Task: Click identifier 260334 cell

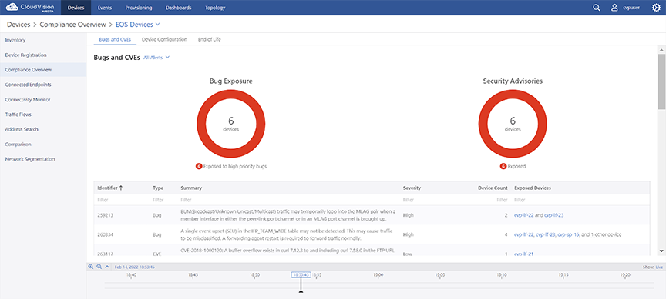Action: [106, 234]
